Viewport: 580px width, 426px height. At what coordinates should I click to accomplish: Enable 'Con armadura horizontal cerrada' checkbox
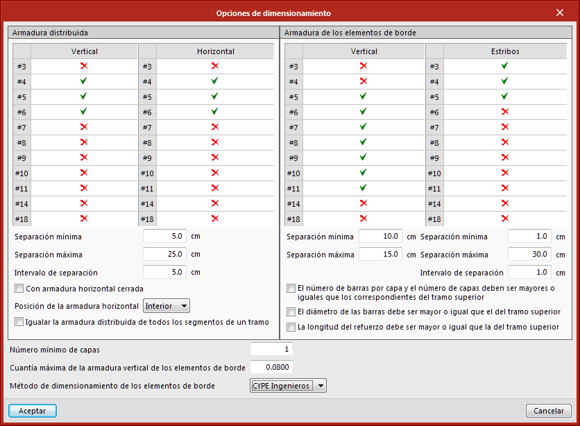click(x=19, y=289)
